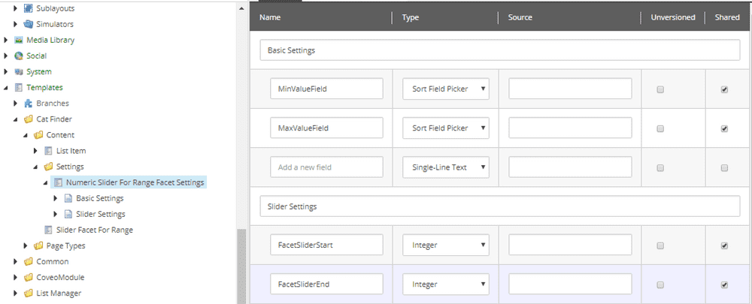Click the Cat Finder folder icon
This screenshot has height=304, width=752.
[29, 119]
